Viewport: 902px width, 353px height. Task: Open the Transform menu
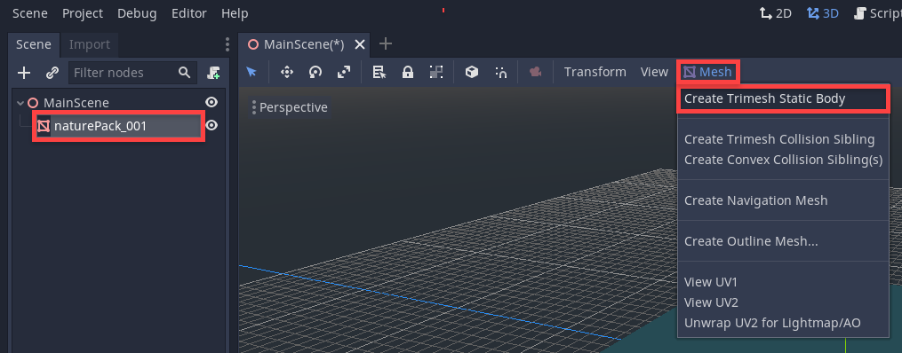click(595, 72)
